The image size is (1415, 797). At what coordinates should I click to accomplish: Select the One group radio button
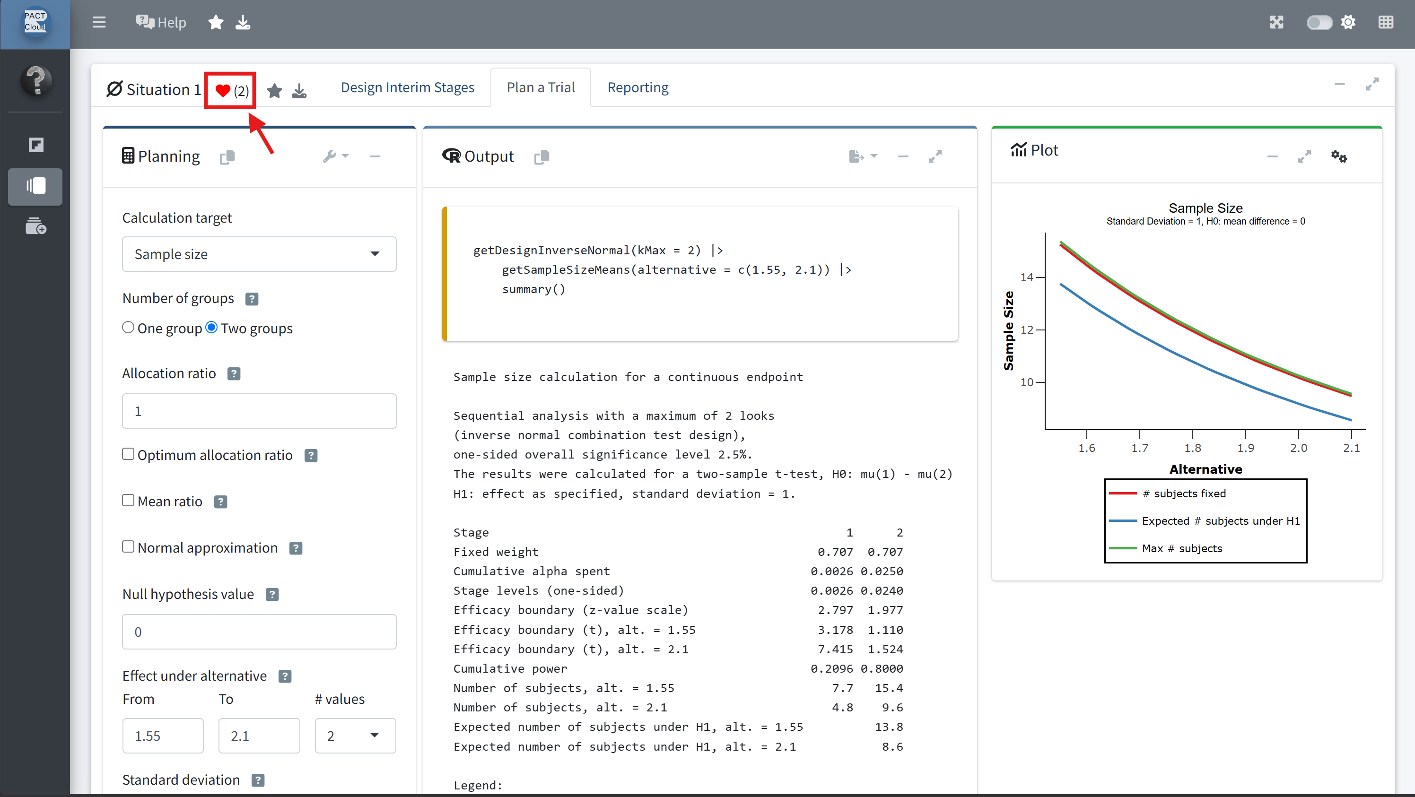pos(128,328)
